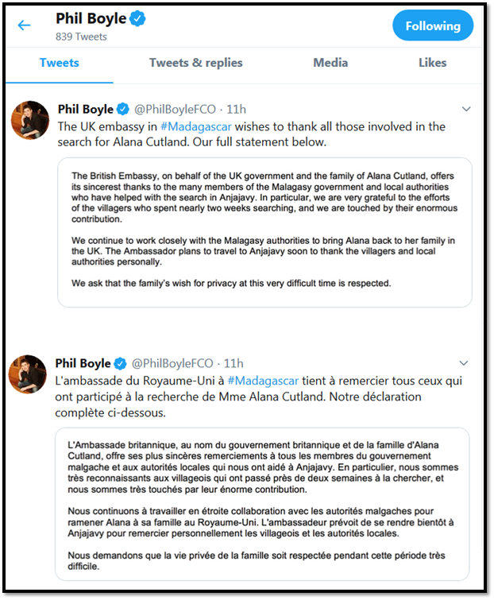494x600 pixels.
Task: Open #Madagascar hashtag in English tweet
Action: [x=195, y=126]
